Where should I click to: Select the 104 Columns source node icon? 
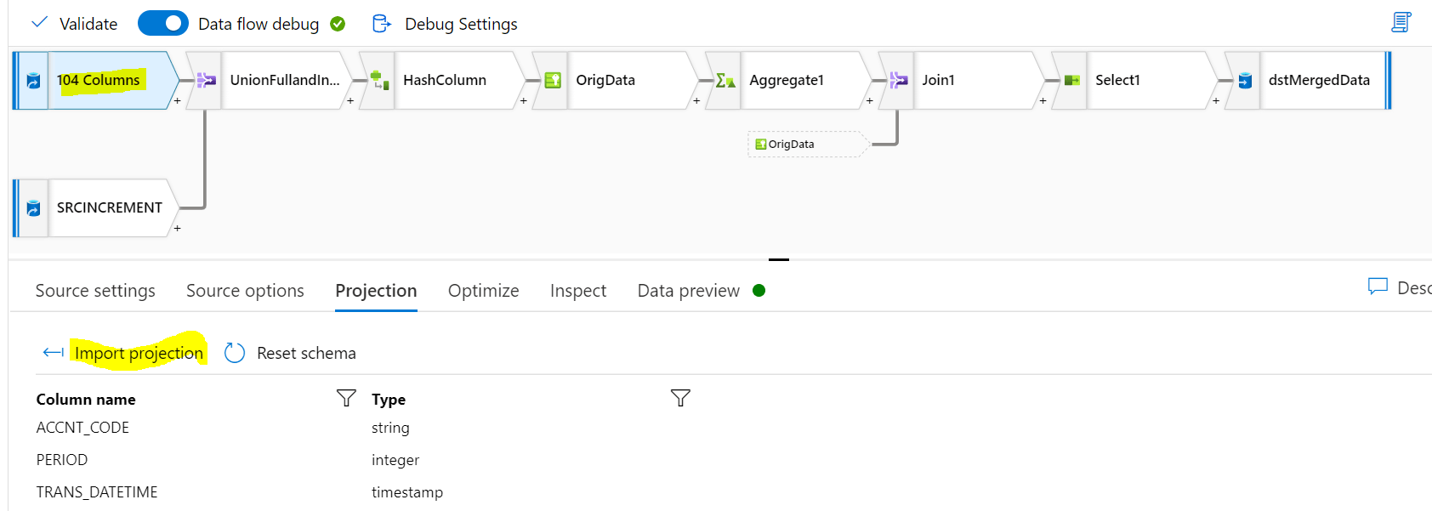[x=33, y=81]
